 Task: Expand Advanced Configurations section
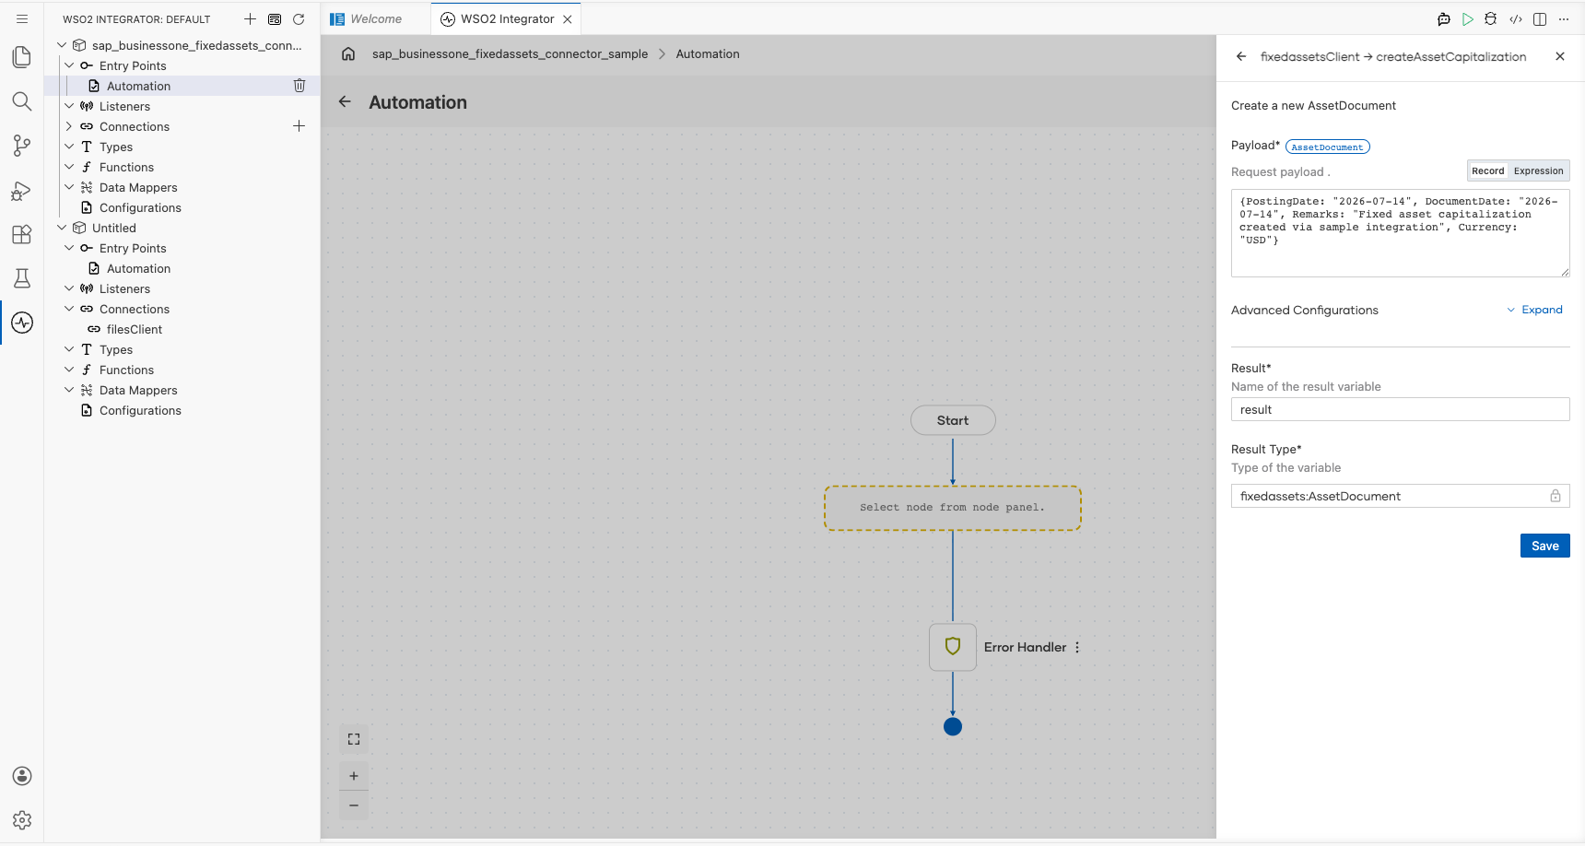[1535, 310]
